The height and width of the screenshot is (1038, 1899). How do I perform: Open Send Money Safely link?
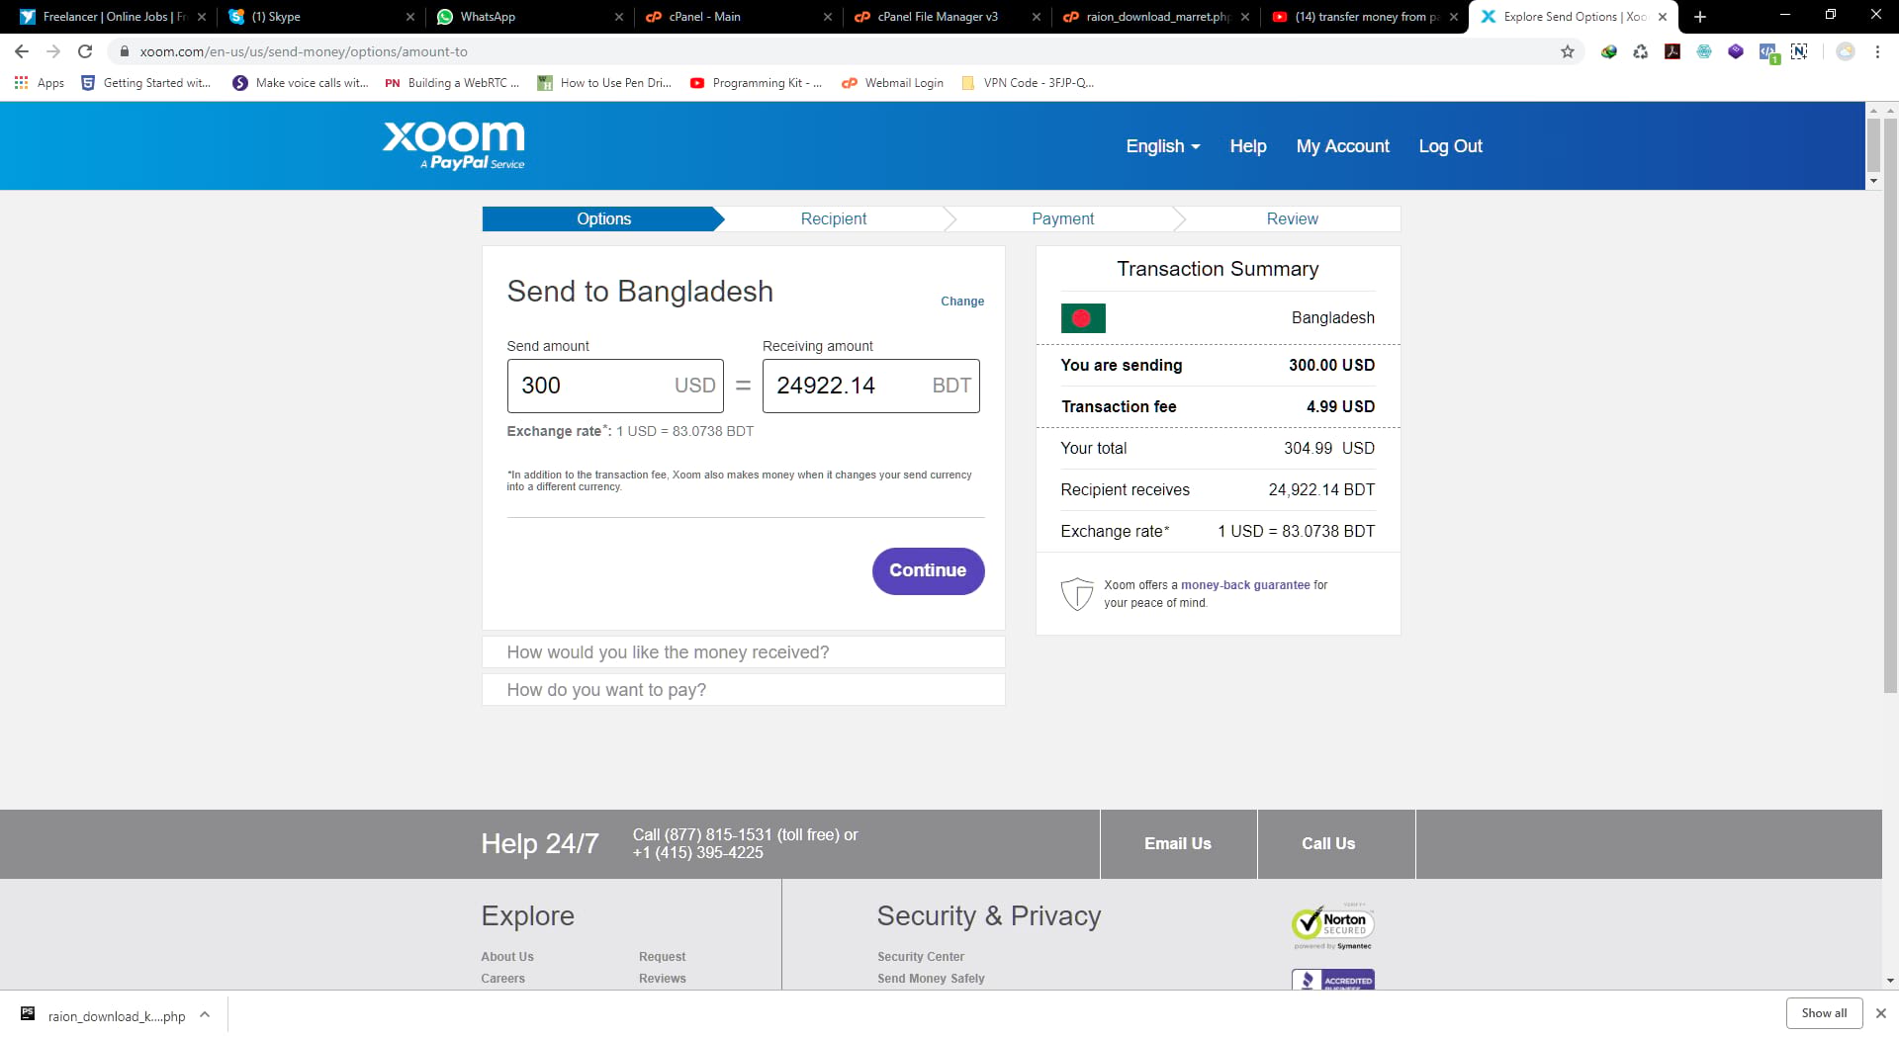click(931, 979)
